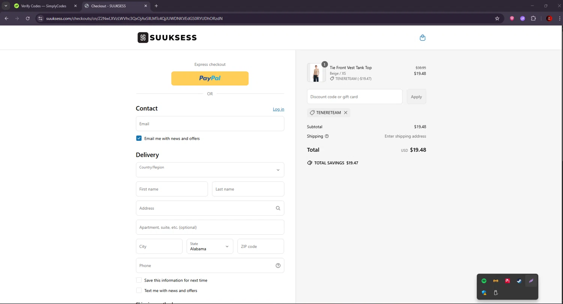Viewport: 563px width, 304px height.
Task: Click the Apartment, suite, etc. field
Action: [x=210, y=227]
